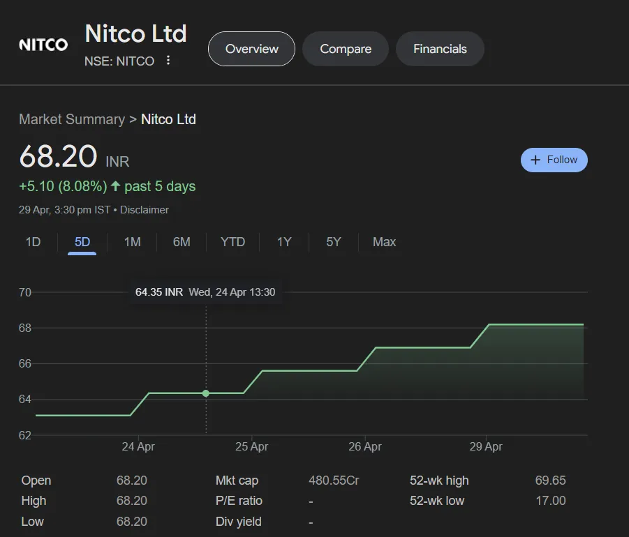This screenshot has width=629, height=537.
Task: Click the Low label in stats
Action: coord(33,522)
